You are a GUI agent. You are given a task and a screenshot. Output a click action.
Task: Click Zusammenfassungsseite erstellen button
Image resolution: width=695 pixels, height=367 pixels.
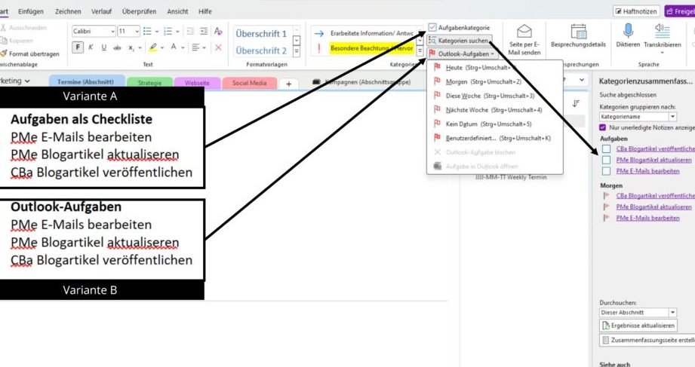tap(648, 340)
